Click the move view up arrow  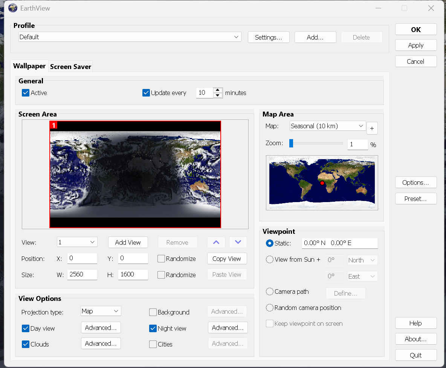pyautogui.click(x=216, y=242)
